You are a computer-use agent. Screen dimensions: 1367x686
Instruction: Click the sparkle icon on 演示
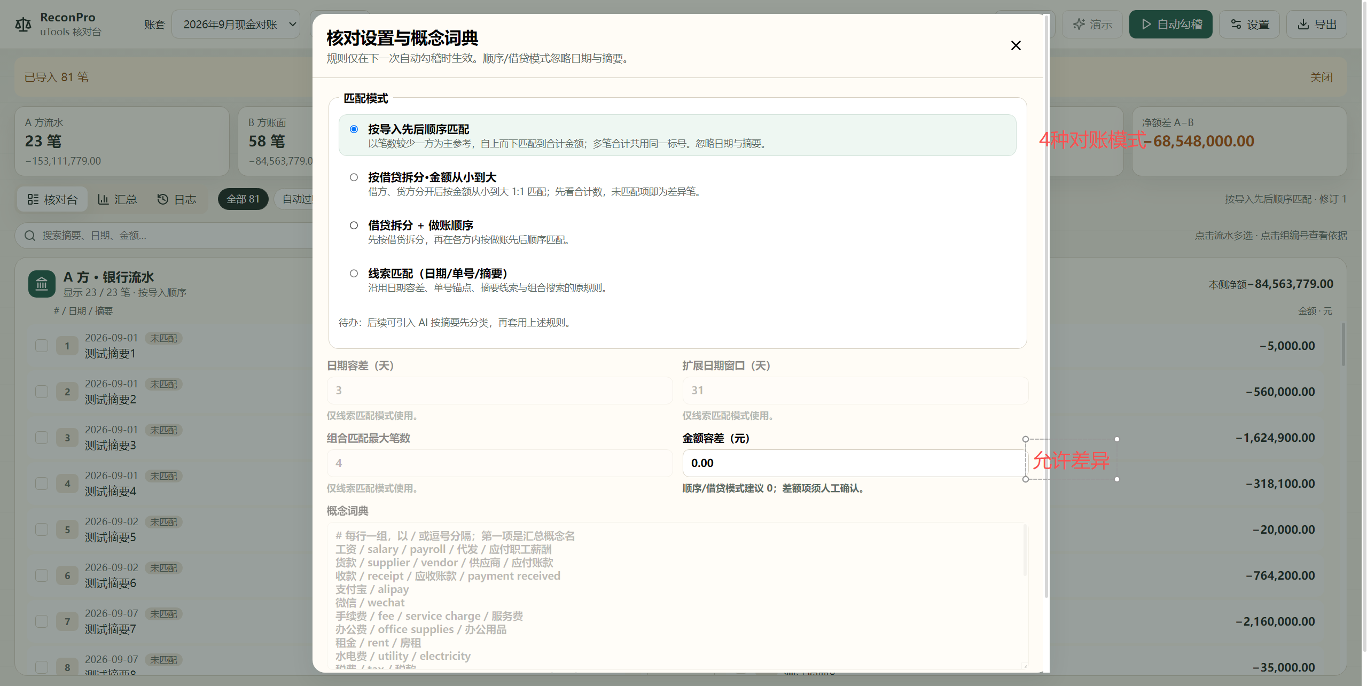(1079, 24)
